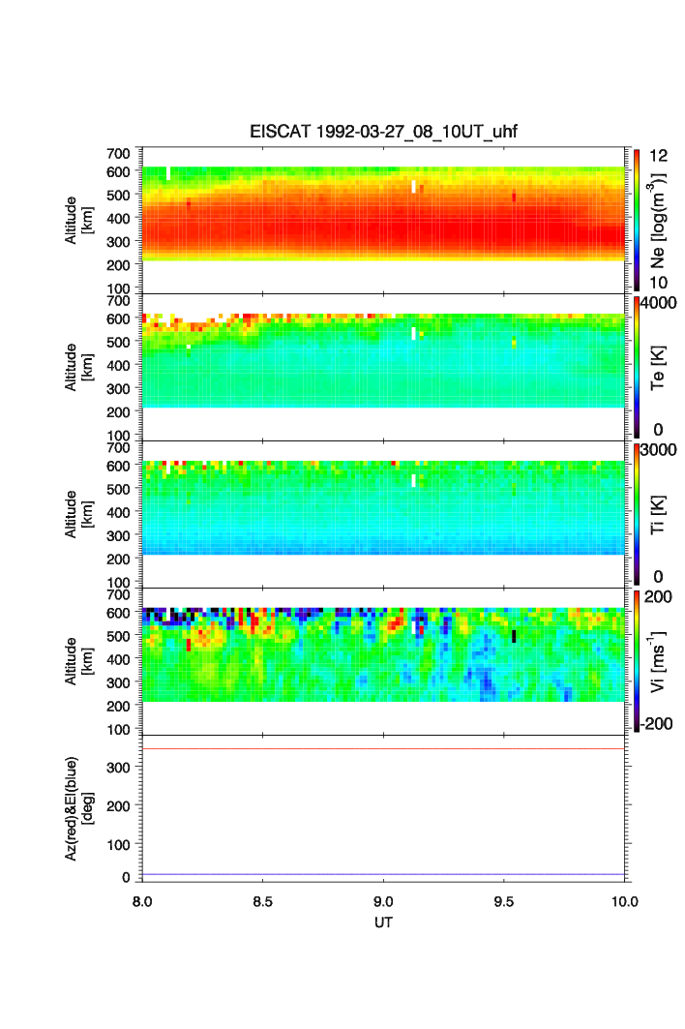The height and width of the screenshot is (1029, 685).
Task: Click the 8.5 tick label on time axis
Action: coord(262,901)
